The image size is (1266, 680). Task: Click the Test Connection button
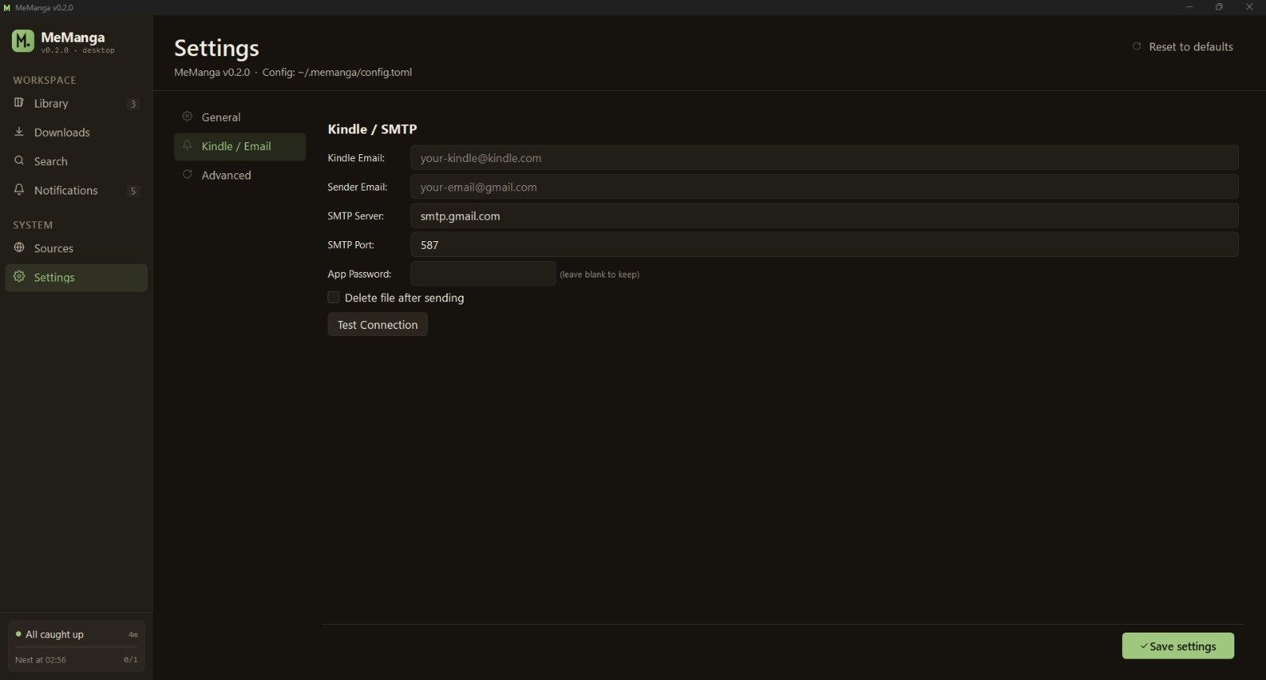point(377,324)
